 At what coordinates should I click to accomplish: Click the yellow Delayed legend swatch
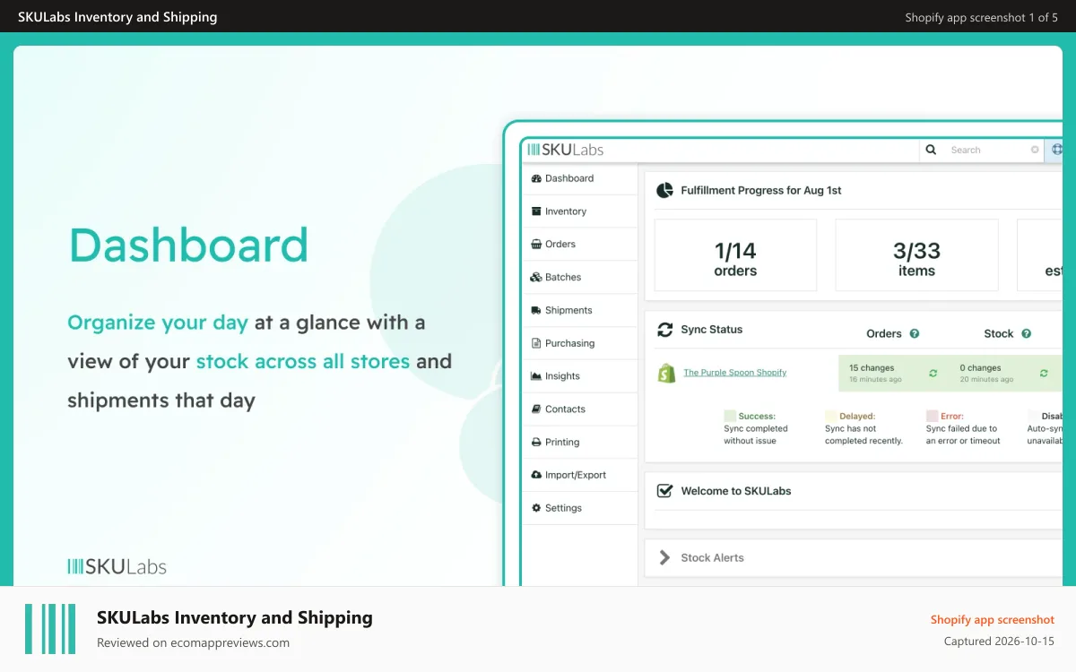click(830, 417)
